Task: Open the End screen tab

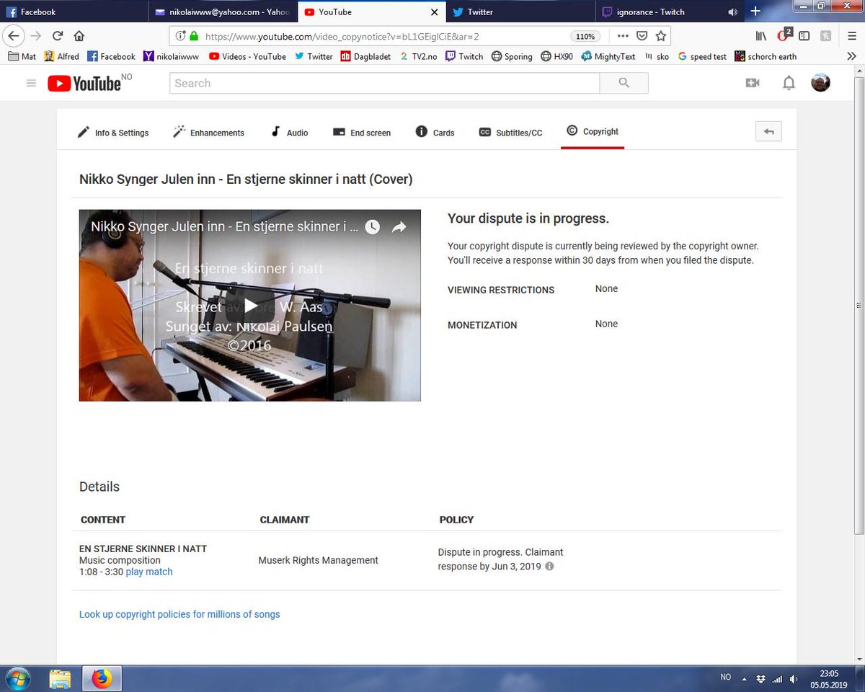Action: pyautogui.click(x=362, y=133)
